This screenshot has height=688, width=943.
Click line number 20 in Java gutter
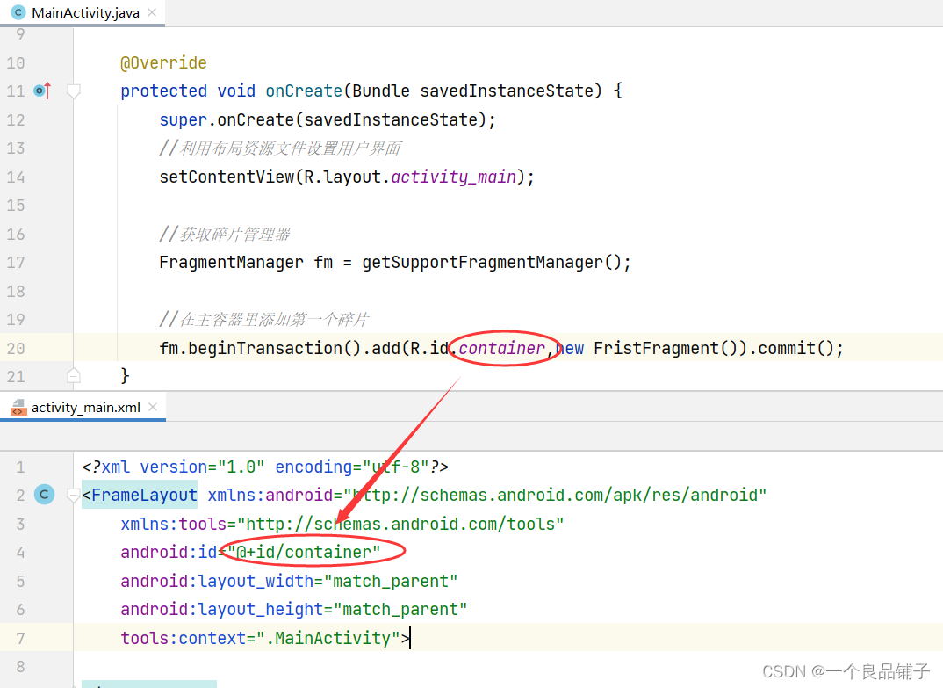(16, 349)
